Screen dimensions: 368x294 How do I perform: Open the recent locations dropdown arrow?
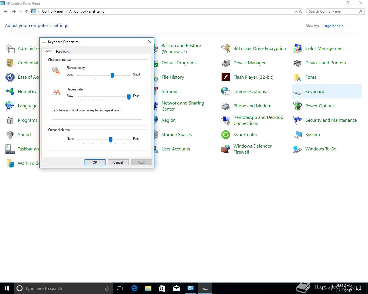pos(21,12)
